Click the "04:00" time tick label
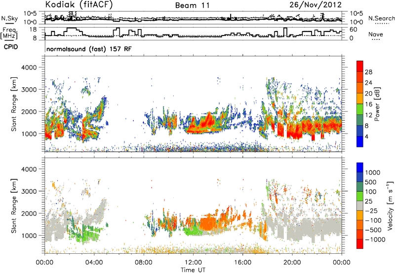 (x=94, y=263)
